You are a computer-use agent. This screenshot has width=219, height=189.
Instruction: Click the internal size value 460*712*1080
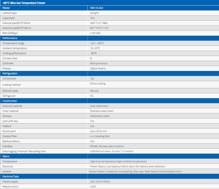(x=99, y=23)
